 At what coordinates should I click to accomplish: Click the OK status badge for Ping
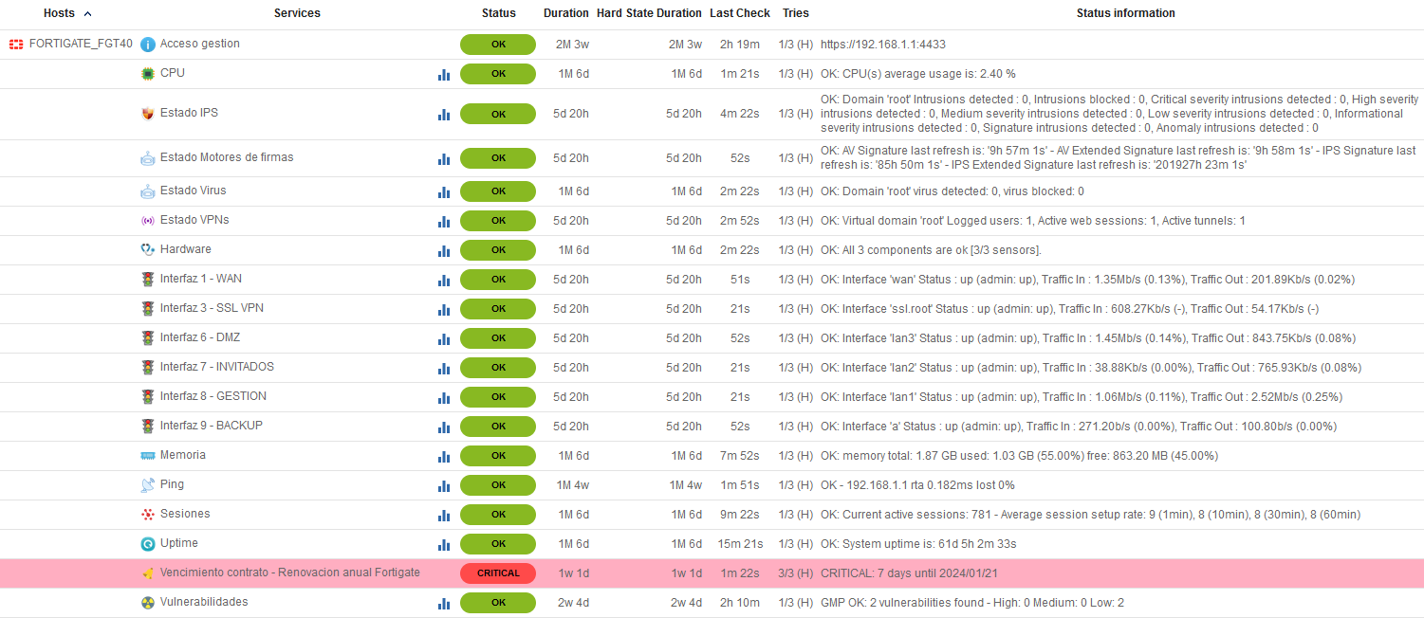(x=498, y=485)
